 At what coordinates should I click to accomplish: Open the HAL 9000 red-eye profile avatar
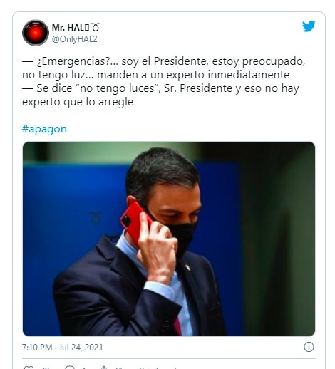click(36, 33)
